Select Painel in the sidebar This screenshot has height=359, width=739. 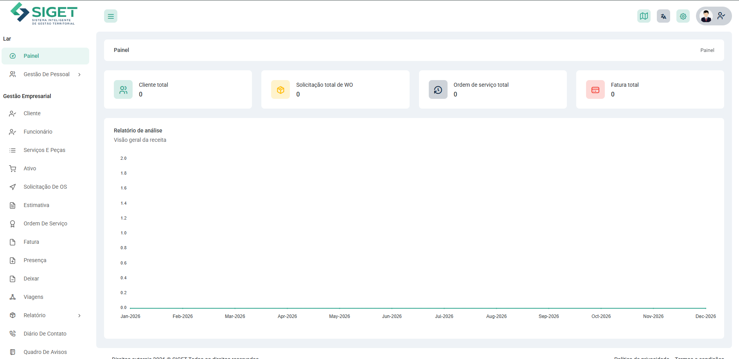(x=45, y=56)
